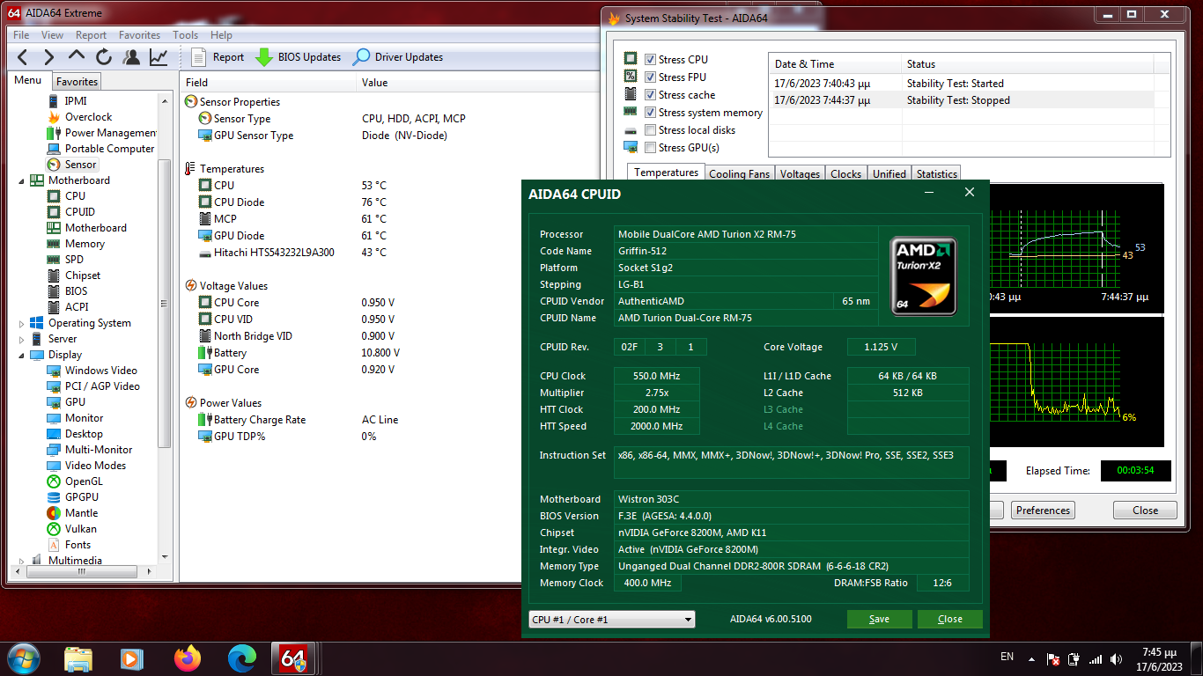
Task: Open the View menu
Action: point(52,35)
